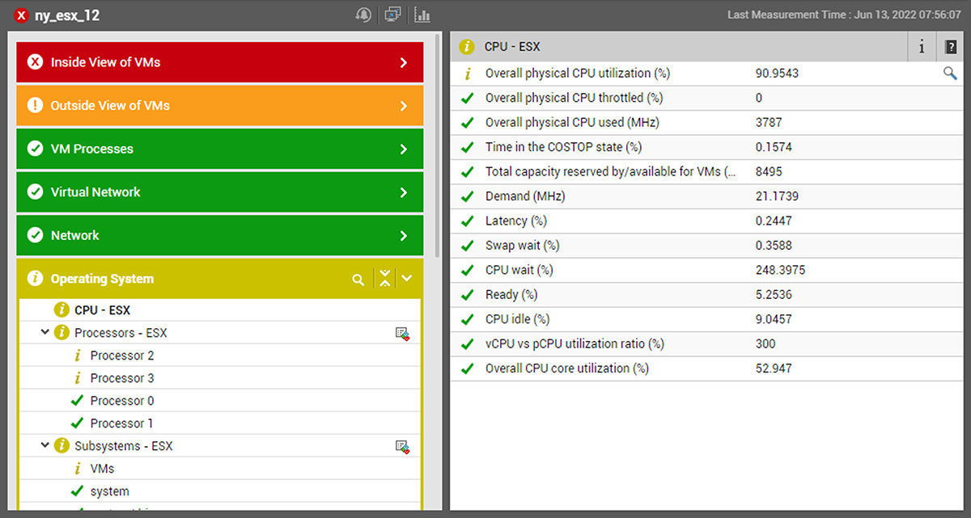Click the yellow info icon beside the CPU - ESX panel title
This screenshot has width=971, height=518.
pos(466,47)
